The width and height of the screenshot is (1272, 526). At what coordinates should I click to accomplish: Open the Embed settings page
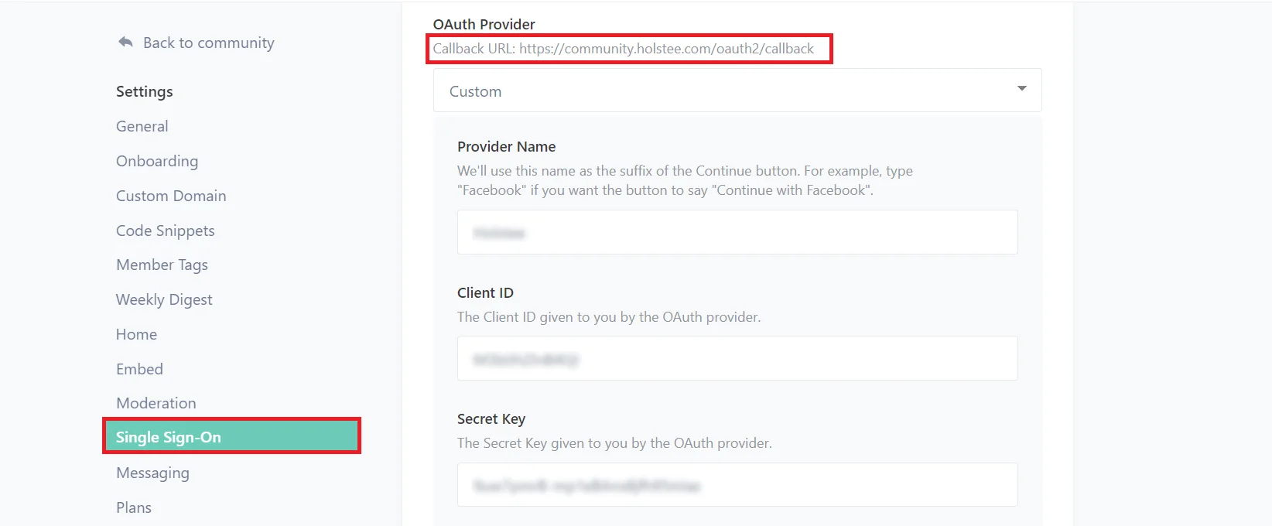[139, 369]
